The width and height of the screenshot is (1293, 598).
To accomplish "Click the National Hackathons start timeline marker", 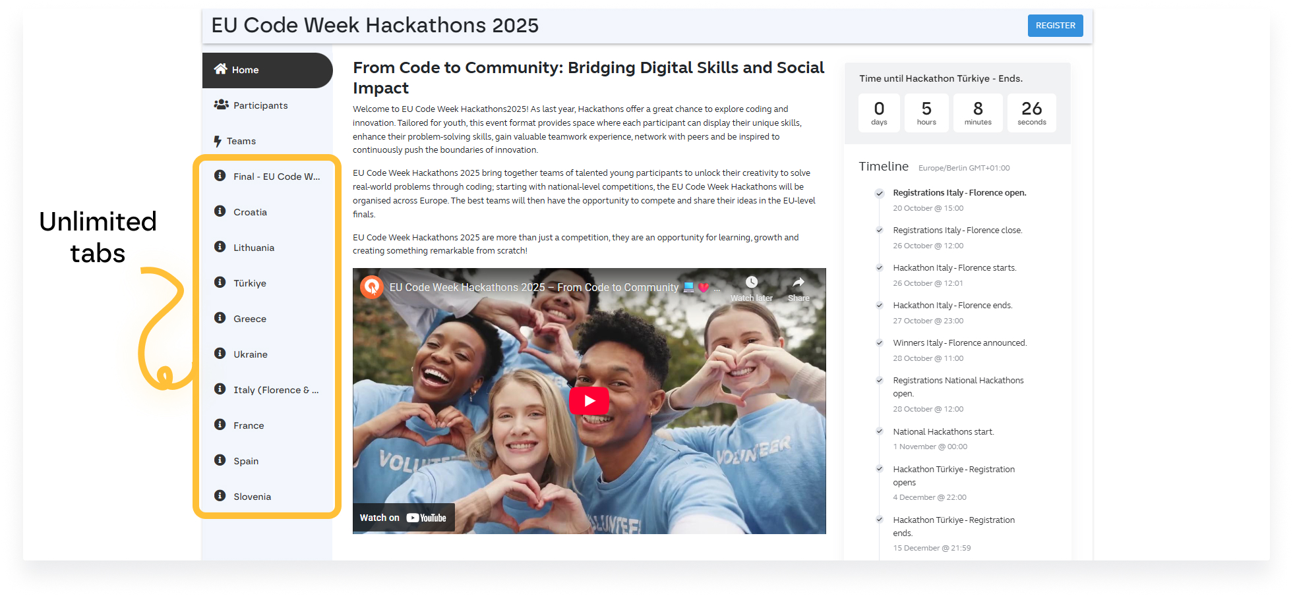I will (879, 431).
